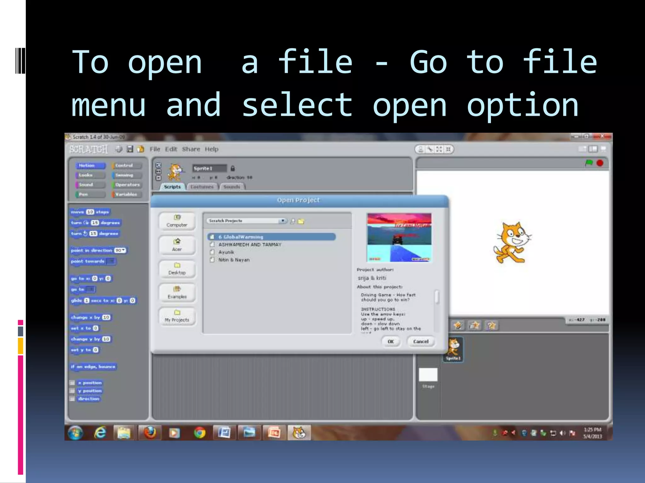The image size is (645, 483).
Task: Create new folder in Open Project dialog
Action: point(301,221)
